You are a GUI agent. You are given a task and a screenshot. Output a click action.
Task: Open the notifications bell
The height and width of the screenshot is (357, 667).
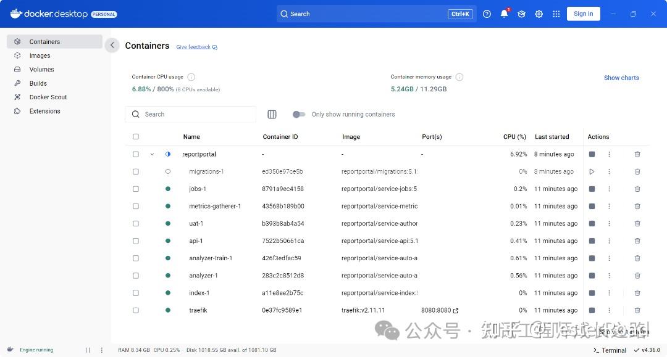point(504,14)
